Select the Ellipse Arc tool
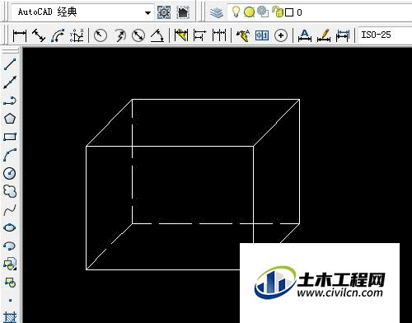Viewport: 412px width, 323px height. tap(10, 246)
